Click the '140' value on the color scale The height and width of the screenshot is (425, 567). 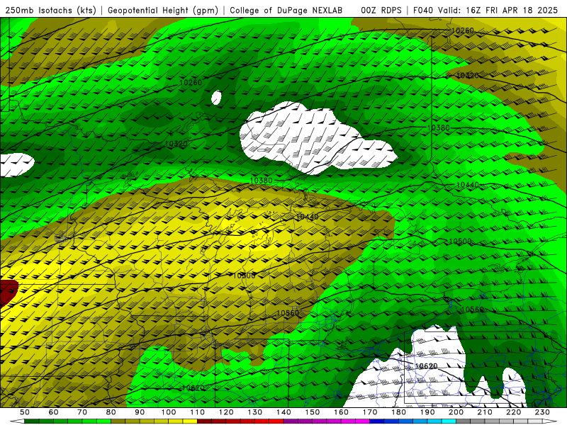(283, 412)
